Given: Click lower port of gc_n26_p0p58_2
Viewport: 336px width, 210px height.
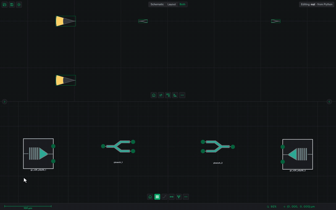Looking at the screenshot, I should pyautogui.click(x=283, y=162).
